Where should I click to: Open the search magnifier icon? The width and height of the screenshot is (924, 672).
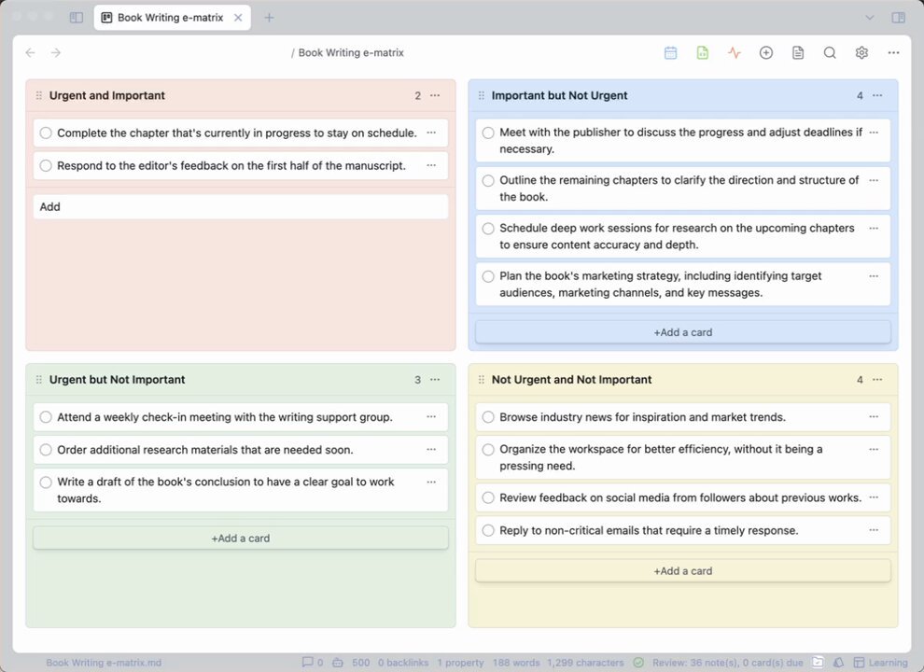point(830,52)
